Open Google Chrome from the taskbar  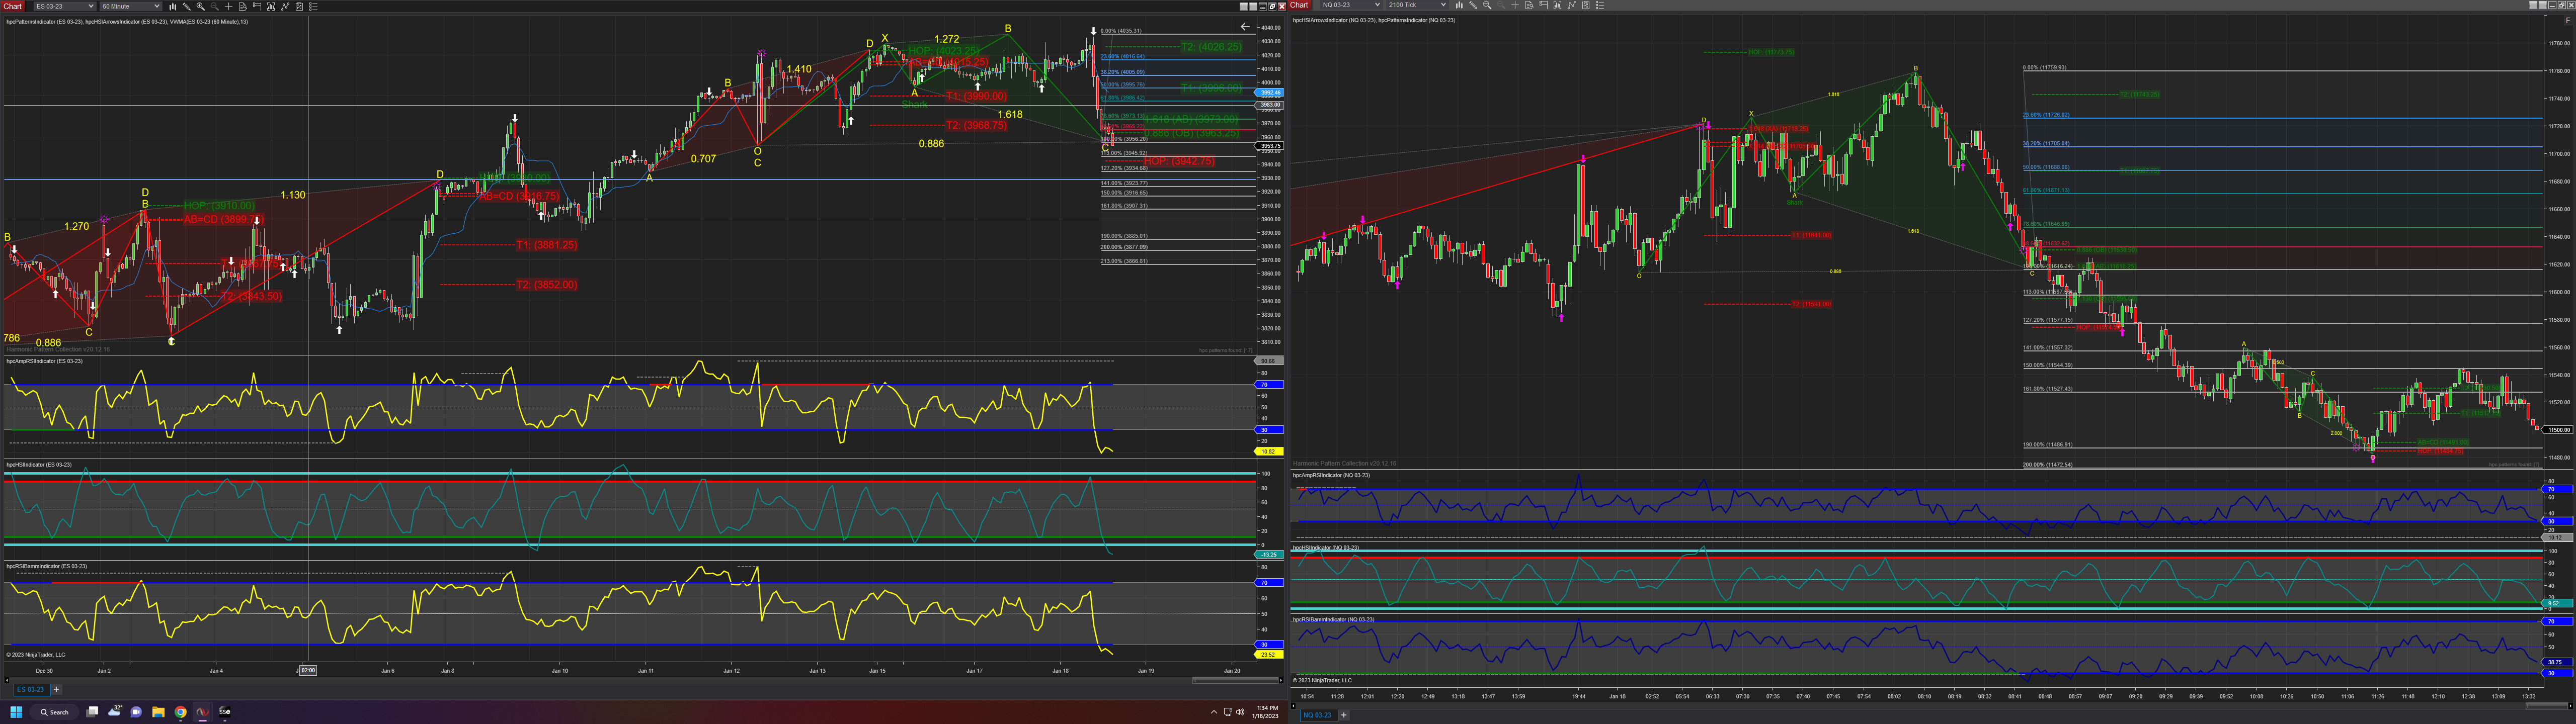[180, 712]
